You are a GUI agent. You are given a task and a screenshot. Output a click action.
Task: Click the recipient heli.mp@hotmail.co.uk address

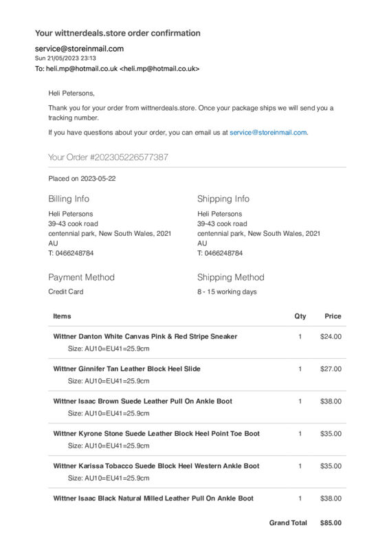pyautogui.click(x=117, y=69)
